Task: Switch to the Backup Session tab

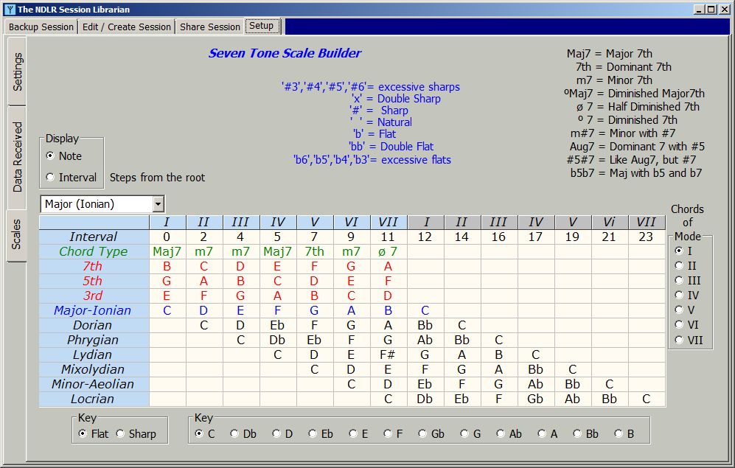Action: (x=40, y=26)
